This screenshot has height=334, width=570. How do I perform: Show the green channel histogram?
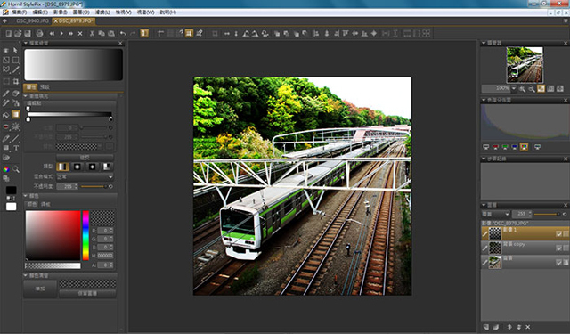505,147
